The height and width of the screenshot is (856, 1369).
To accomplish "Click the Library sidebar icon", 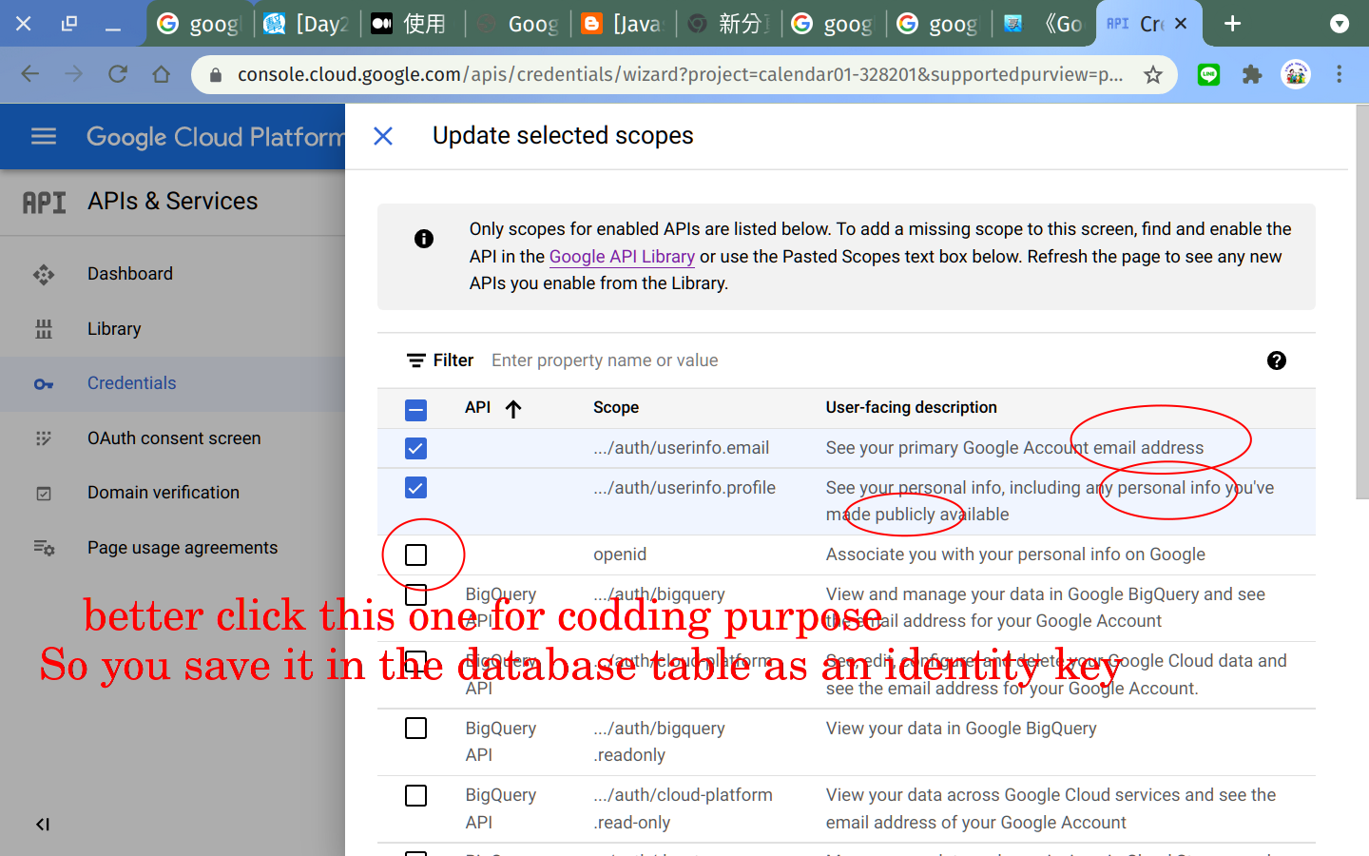I will 44,329.
